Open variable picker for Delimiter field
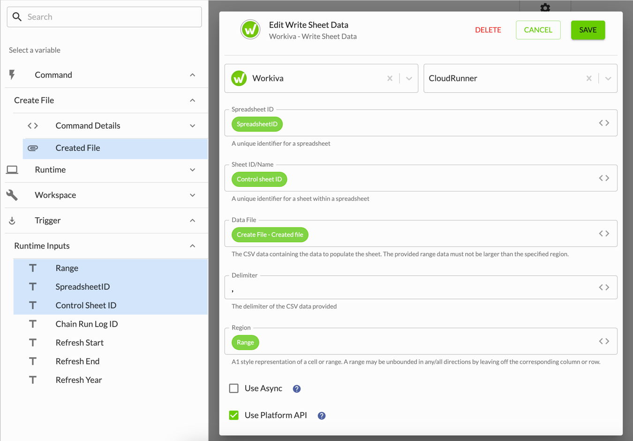This screenshot has width=633, height=441. [x=604, y=287]
